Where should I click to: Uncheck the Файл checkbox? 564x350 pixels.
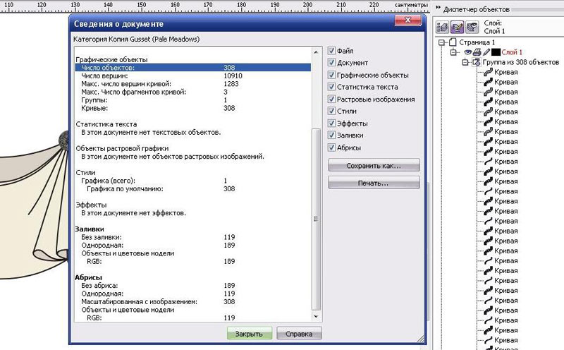point(332,51)
